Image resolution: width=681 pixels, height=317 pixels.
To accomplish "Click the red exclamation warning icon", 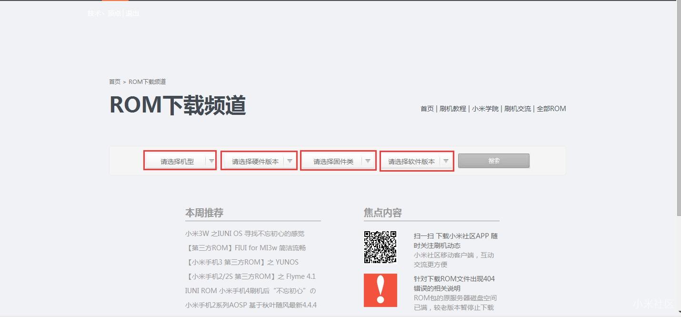I will (381, 291).
